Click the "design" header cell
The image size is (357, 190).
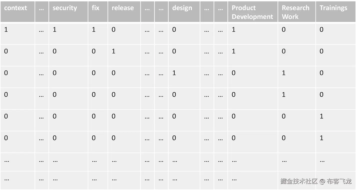coord(182,8)
